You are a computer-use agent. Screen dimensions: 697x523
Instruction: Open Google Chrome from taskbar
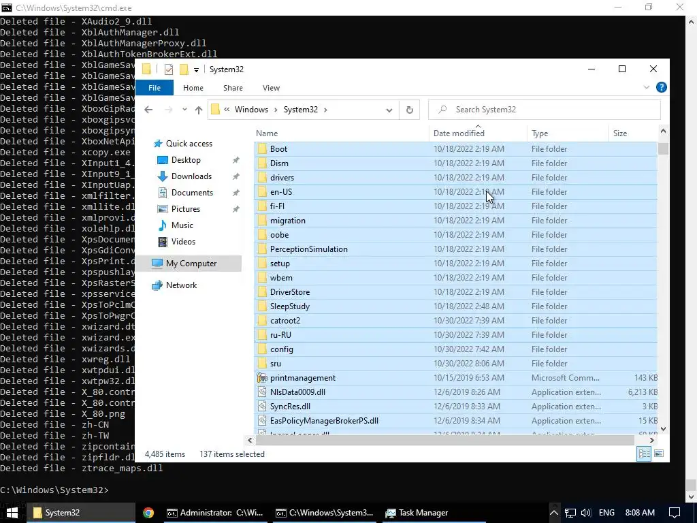pyautogui.click(x=148, y=513)
